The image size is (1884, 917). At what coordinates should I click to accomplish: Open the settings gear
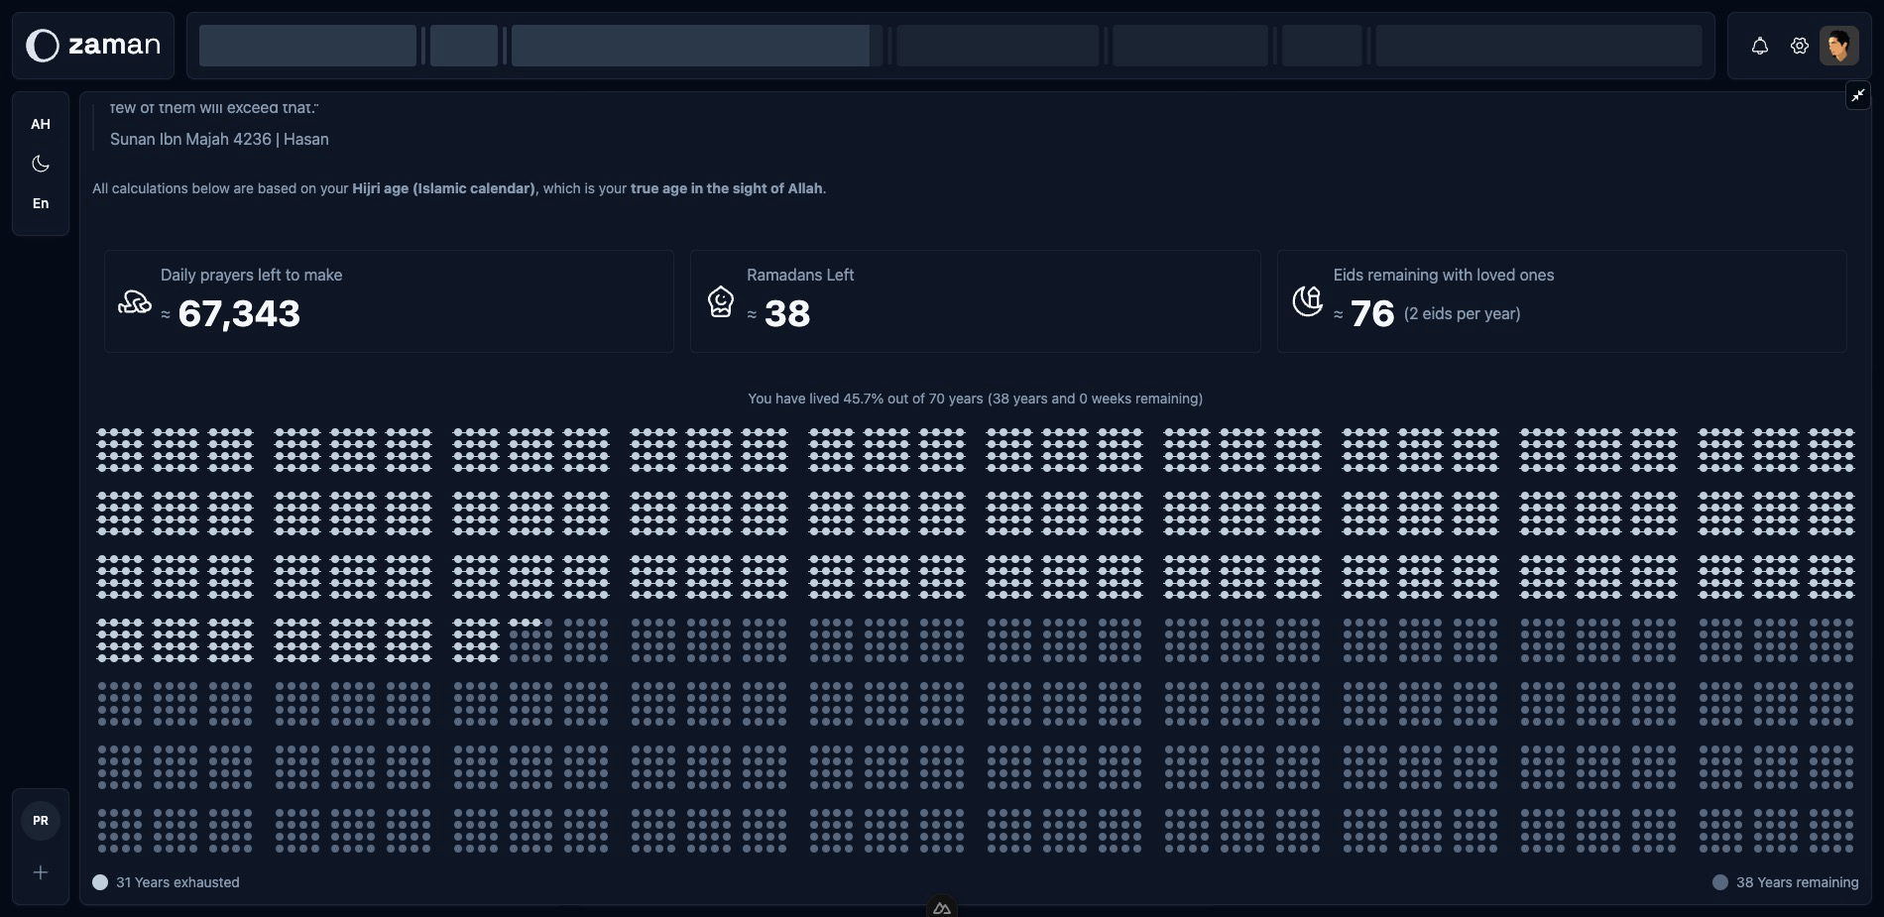click(1799, 46)
